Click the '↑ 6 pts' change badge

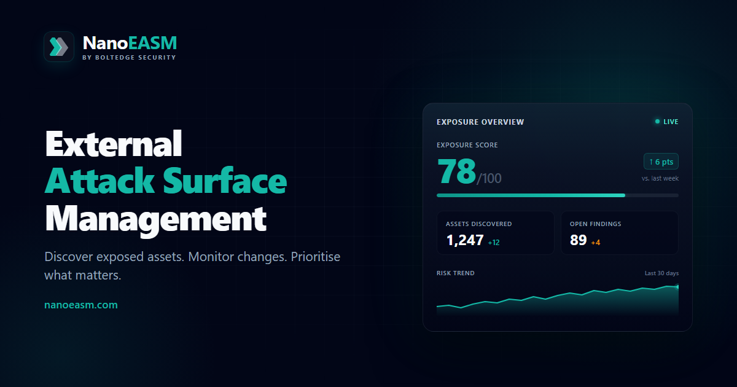click(x=661, y=162)
